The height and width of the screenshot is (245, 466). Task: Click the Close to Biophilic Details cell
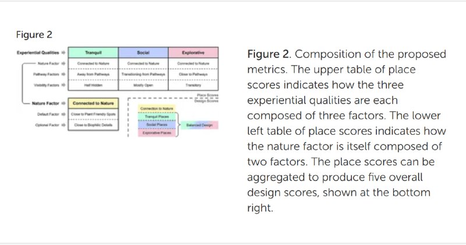[93, 125]
